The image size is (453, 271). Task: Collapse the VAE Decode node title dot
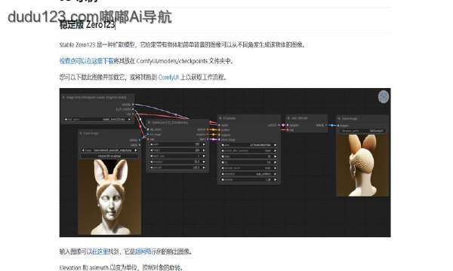coord(288,118)
